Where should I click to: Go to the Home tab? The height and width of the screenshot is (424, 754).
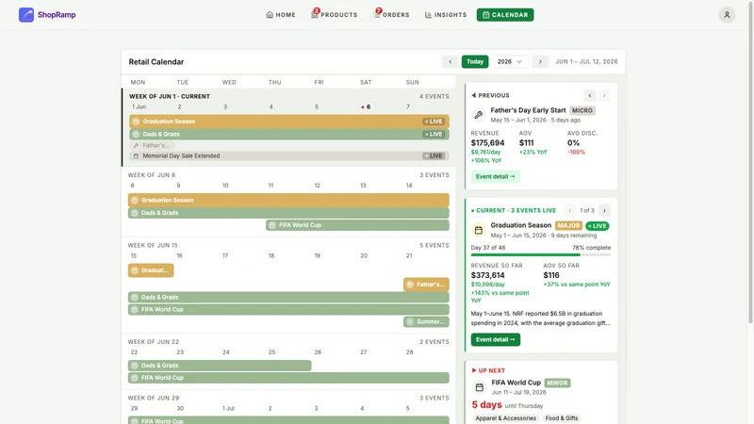(x=281, y=15)
